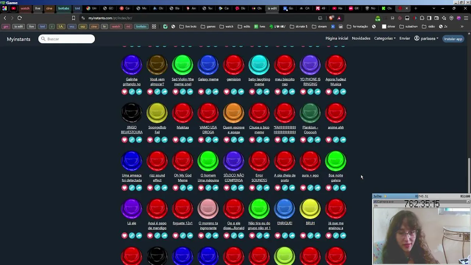Favorite the "Uma ameaça foi detectada" sound
This screenshot has width=471, height=265.
tap(124, 188)
